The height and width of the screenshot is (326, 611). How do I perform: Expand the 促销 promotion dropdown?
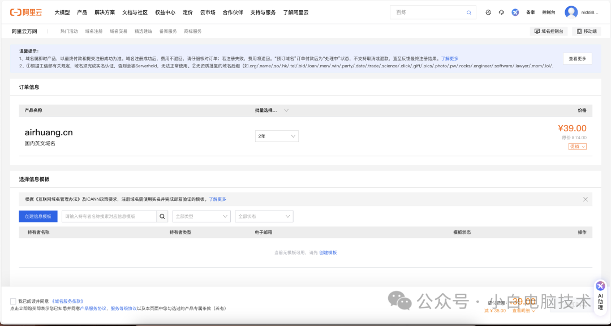(577, 147)
